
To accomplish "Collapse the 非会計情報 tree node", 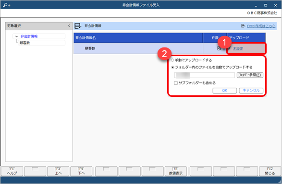I will click(17, 36).
